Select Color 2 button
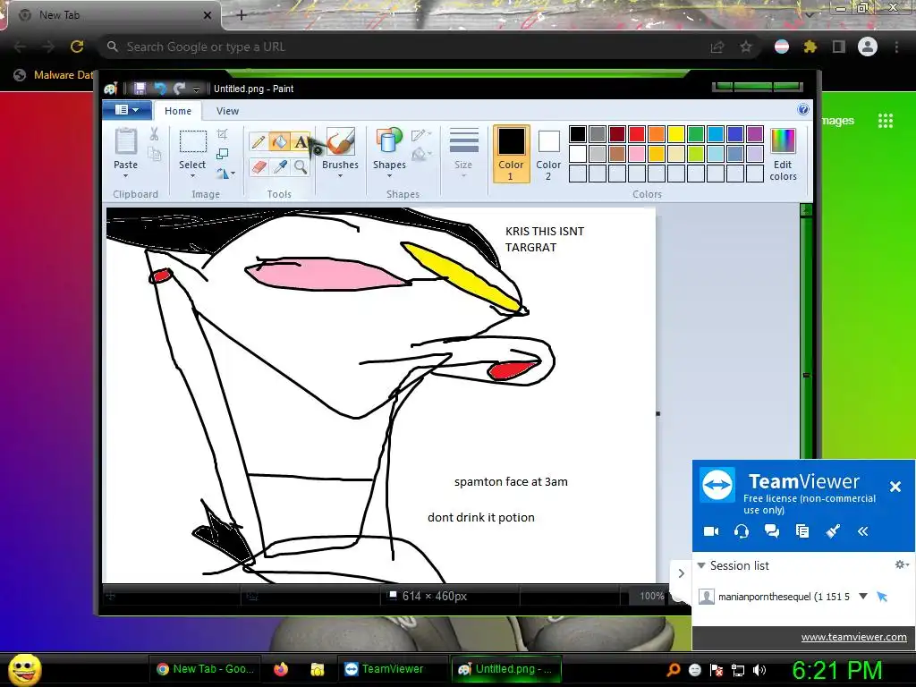916x687 pixels. click(548, 154)
